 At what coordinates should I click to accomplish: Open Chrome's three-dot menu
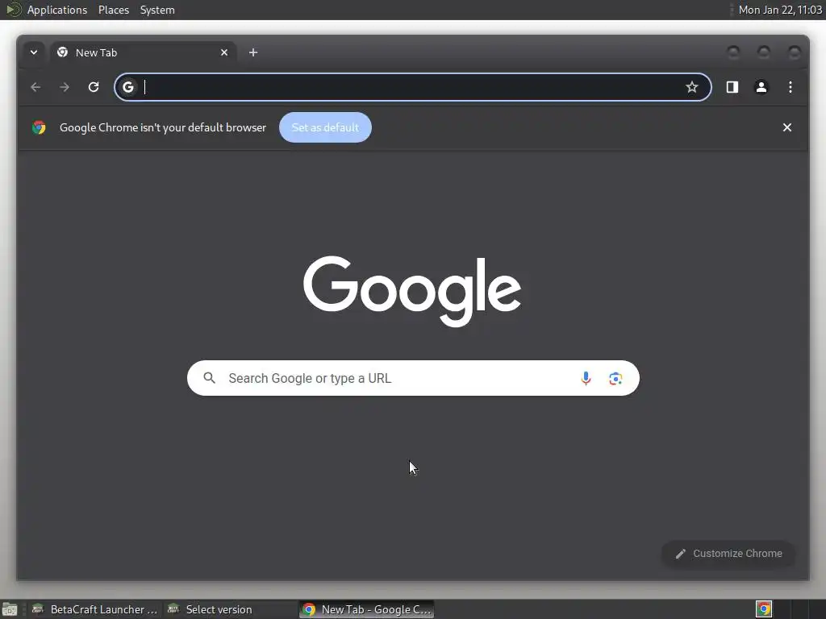click(791, 87)
